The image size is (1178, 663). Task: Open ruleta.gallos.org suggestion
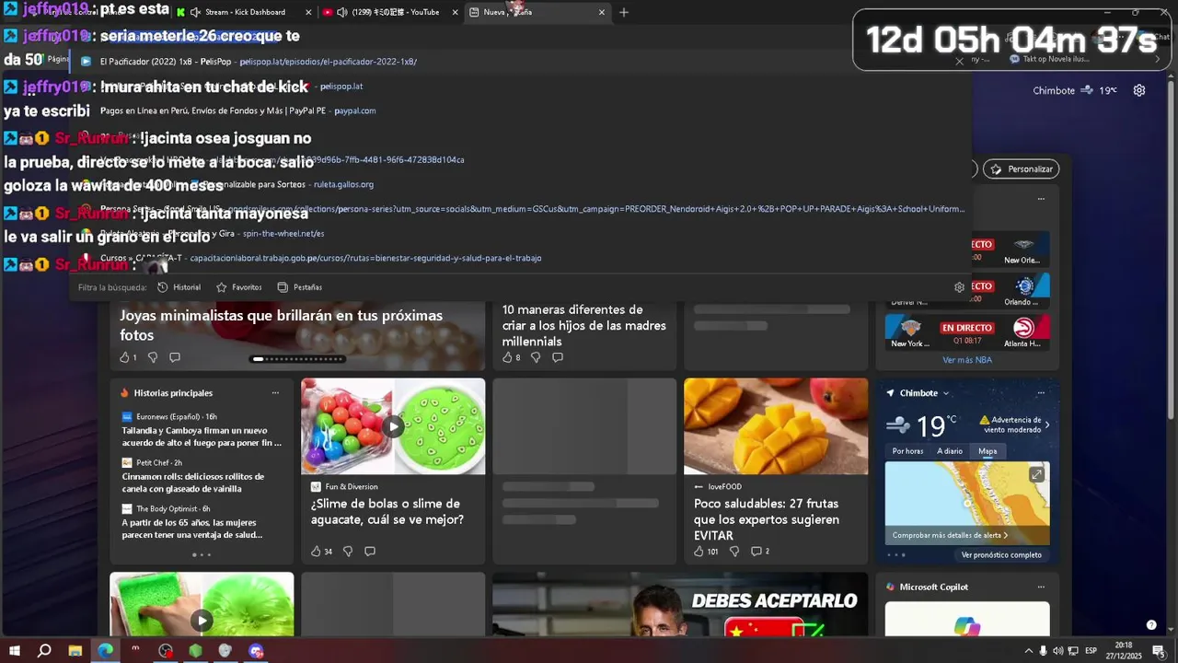(x=521, y=184)
